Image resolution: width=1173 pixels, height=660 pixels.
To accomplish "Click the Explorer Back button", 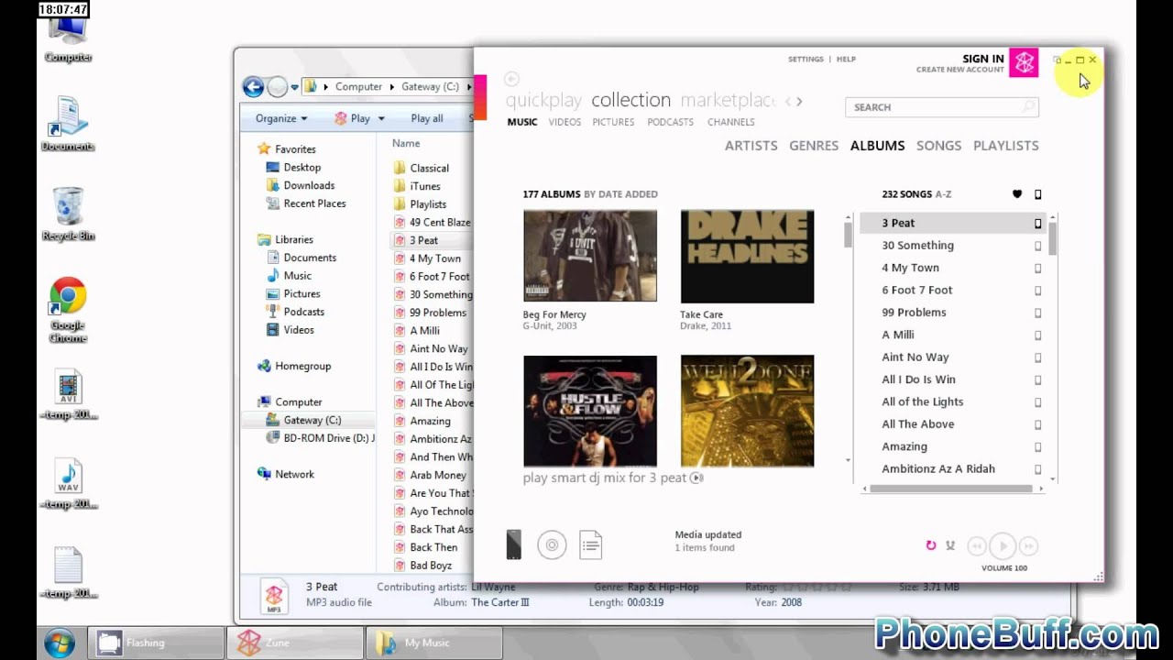I will pos(253,87).
